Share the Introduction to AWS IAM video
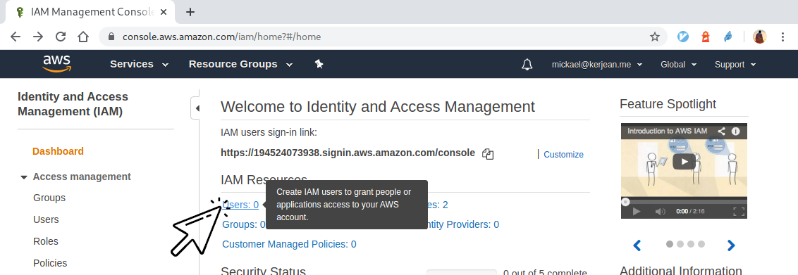Screen dimensions: 798x275 (721, 131)
